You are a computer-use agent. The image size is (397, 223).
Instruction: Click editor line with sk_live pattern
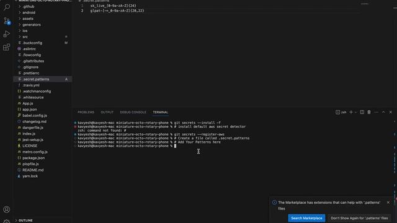(x=113, y=6)
